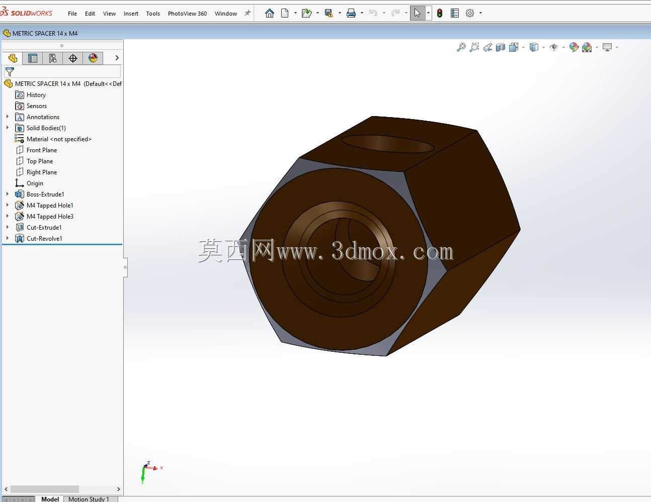Open the Insert menu
Screen dimensions: 651x502
tap(131, 14)
